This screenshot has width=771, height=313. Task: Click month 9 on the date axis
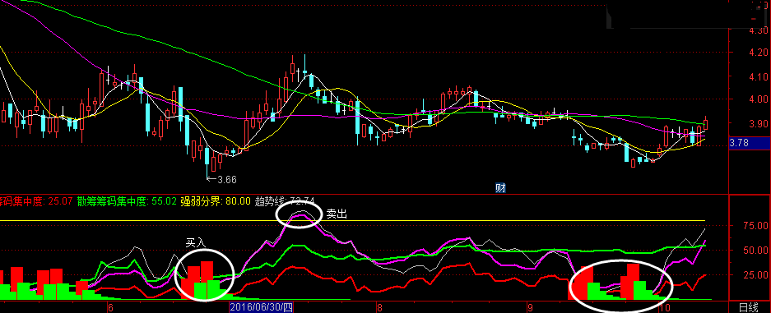(x=529, y=308)
